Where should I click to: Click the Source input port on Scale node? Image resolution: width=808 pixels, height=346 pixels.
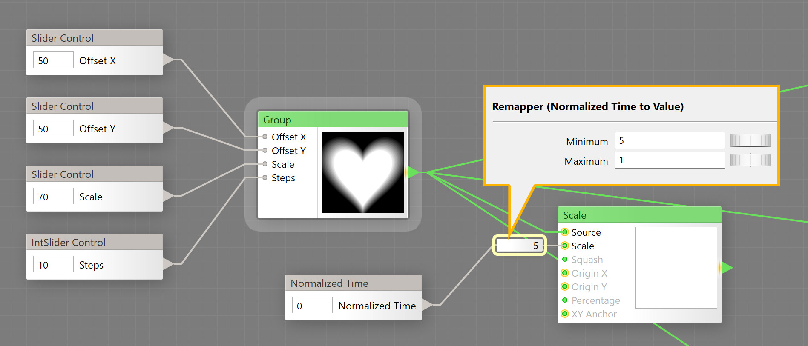(565, 232)
